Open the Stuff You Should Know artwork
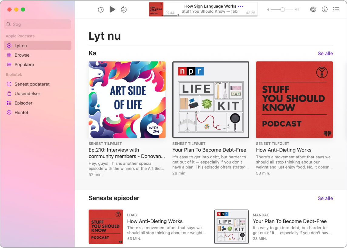This screenshot has width=347, height=248. click(x=294, y=100)
